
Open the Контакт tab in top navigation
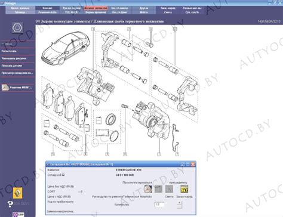47,8
